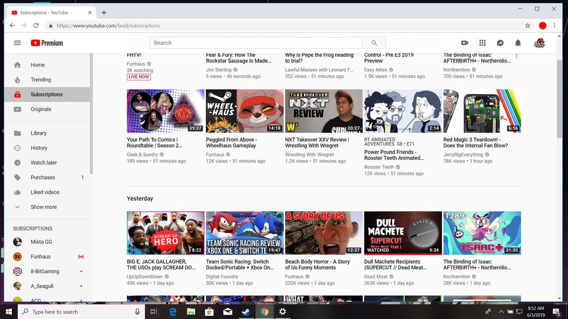Open the create video camera icon
The height and width of the screenshot is (319, 568).
[464, 43]
